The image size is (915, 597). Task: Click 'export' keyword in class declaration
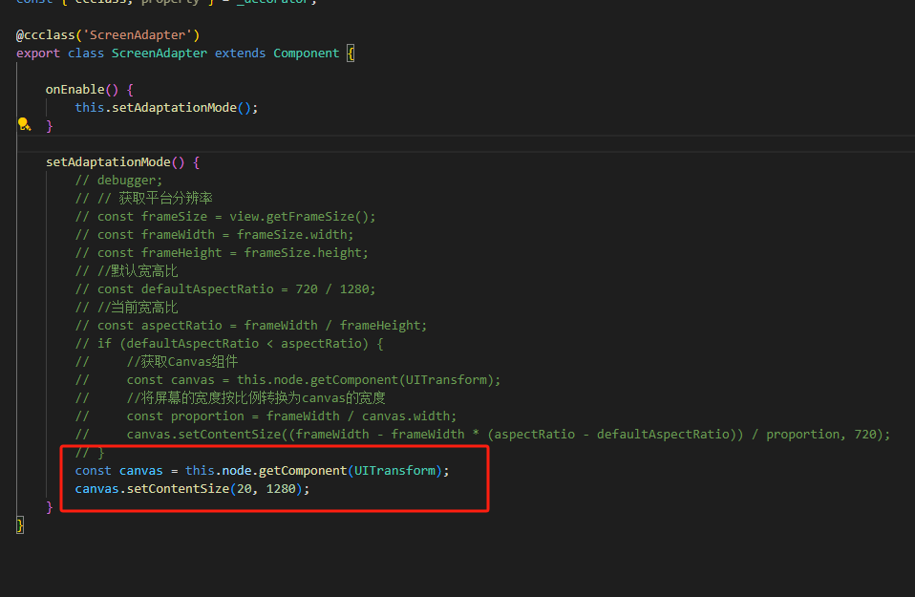pos(38,53)
